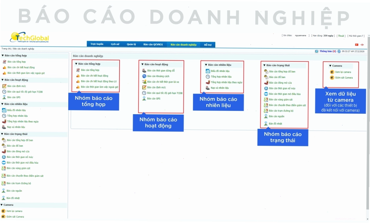
Task: Select the Vietnamese flag language icon
Action: click(x=356, y=45)
